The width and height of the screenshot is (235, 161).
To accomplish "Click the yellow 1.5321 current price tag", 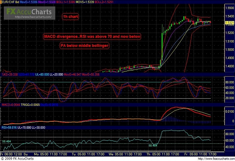I will (229, 23).
